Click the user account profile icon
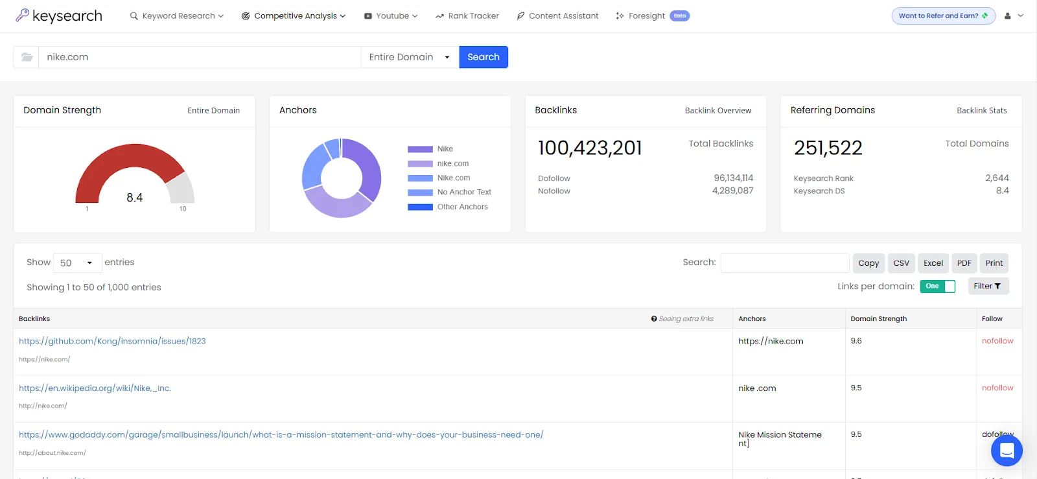This screenshot has width=1037, height=479. coord(1008,16)
